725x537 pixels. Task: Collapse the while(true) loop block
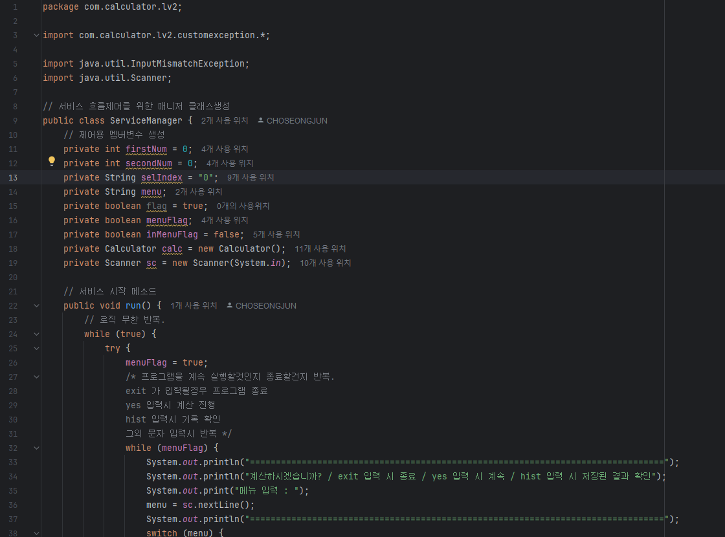click(36, 334)
